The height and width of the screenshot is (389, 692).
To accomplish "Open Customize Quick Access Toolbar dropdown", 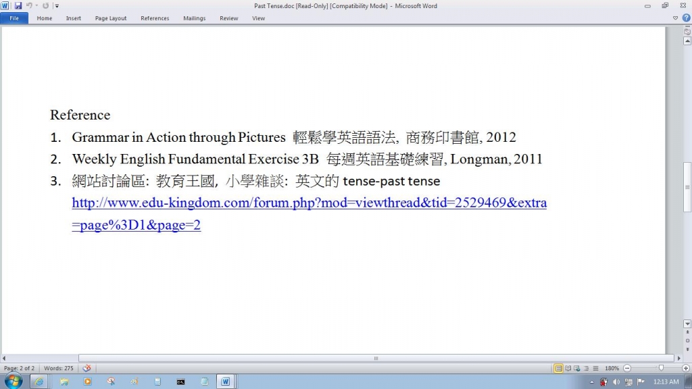I will click(x=57, y=6).
